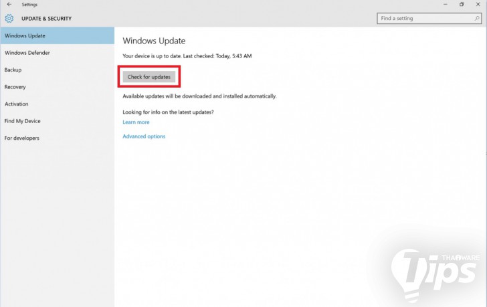Click the search magnifier icon

[x=477, y=18]
